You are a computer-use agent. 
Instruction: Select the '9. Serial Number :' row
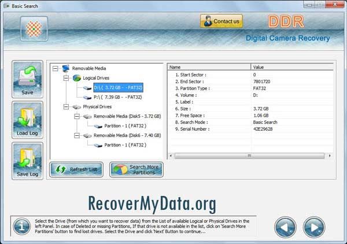click(x=250, y=129)
